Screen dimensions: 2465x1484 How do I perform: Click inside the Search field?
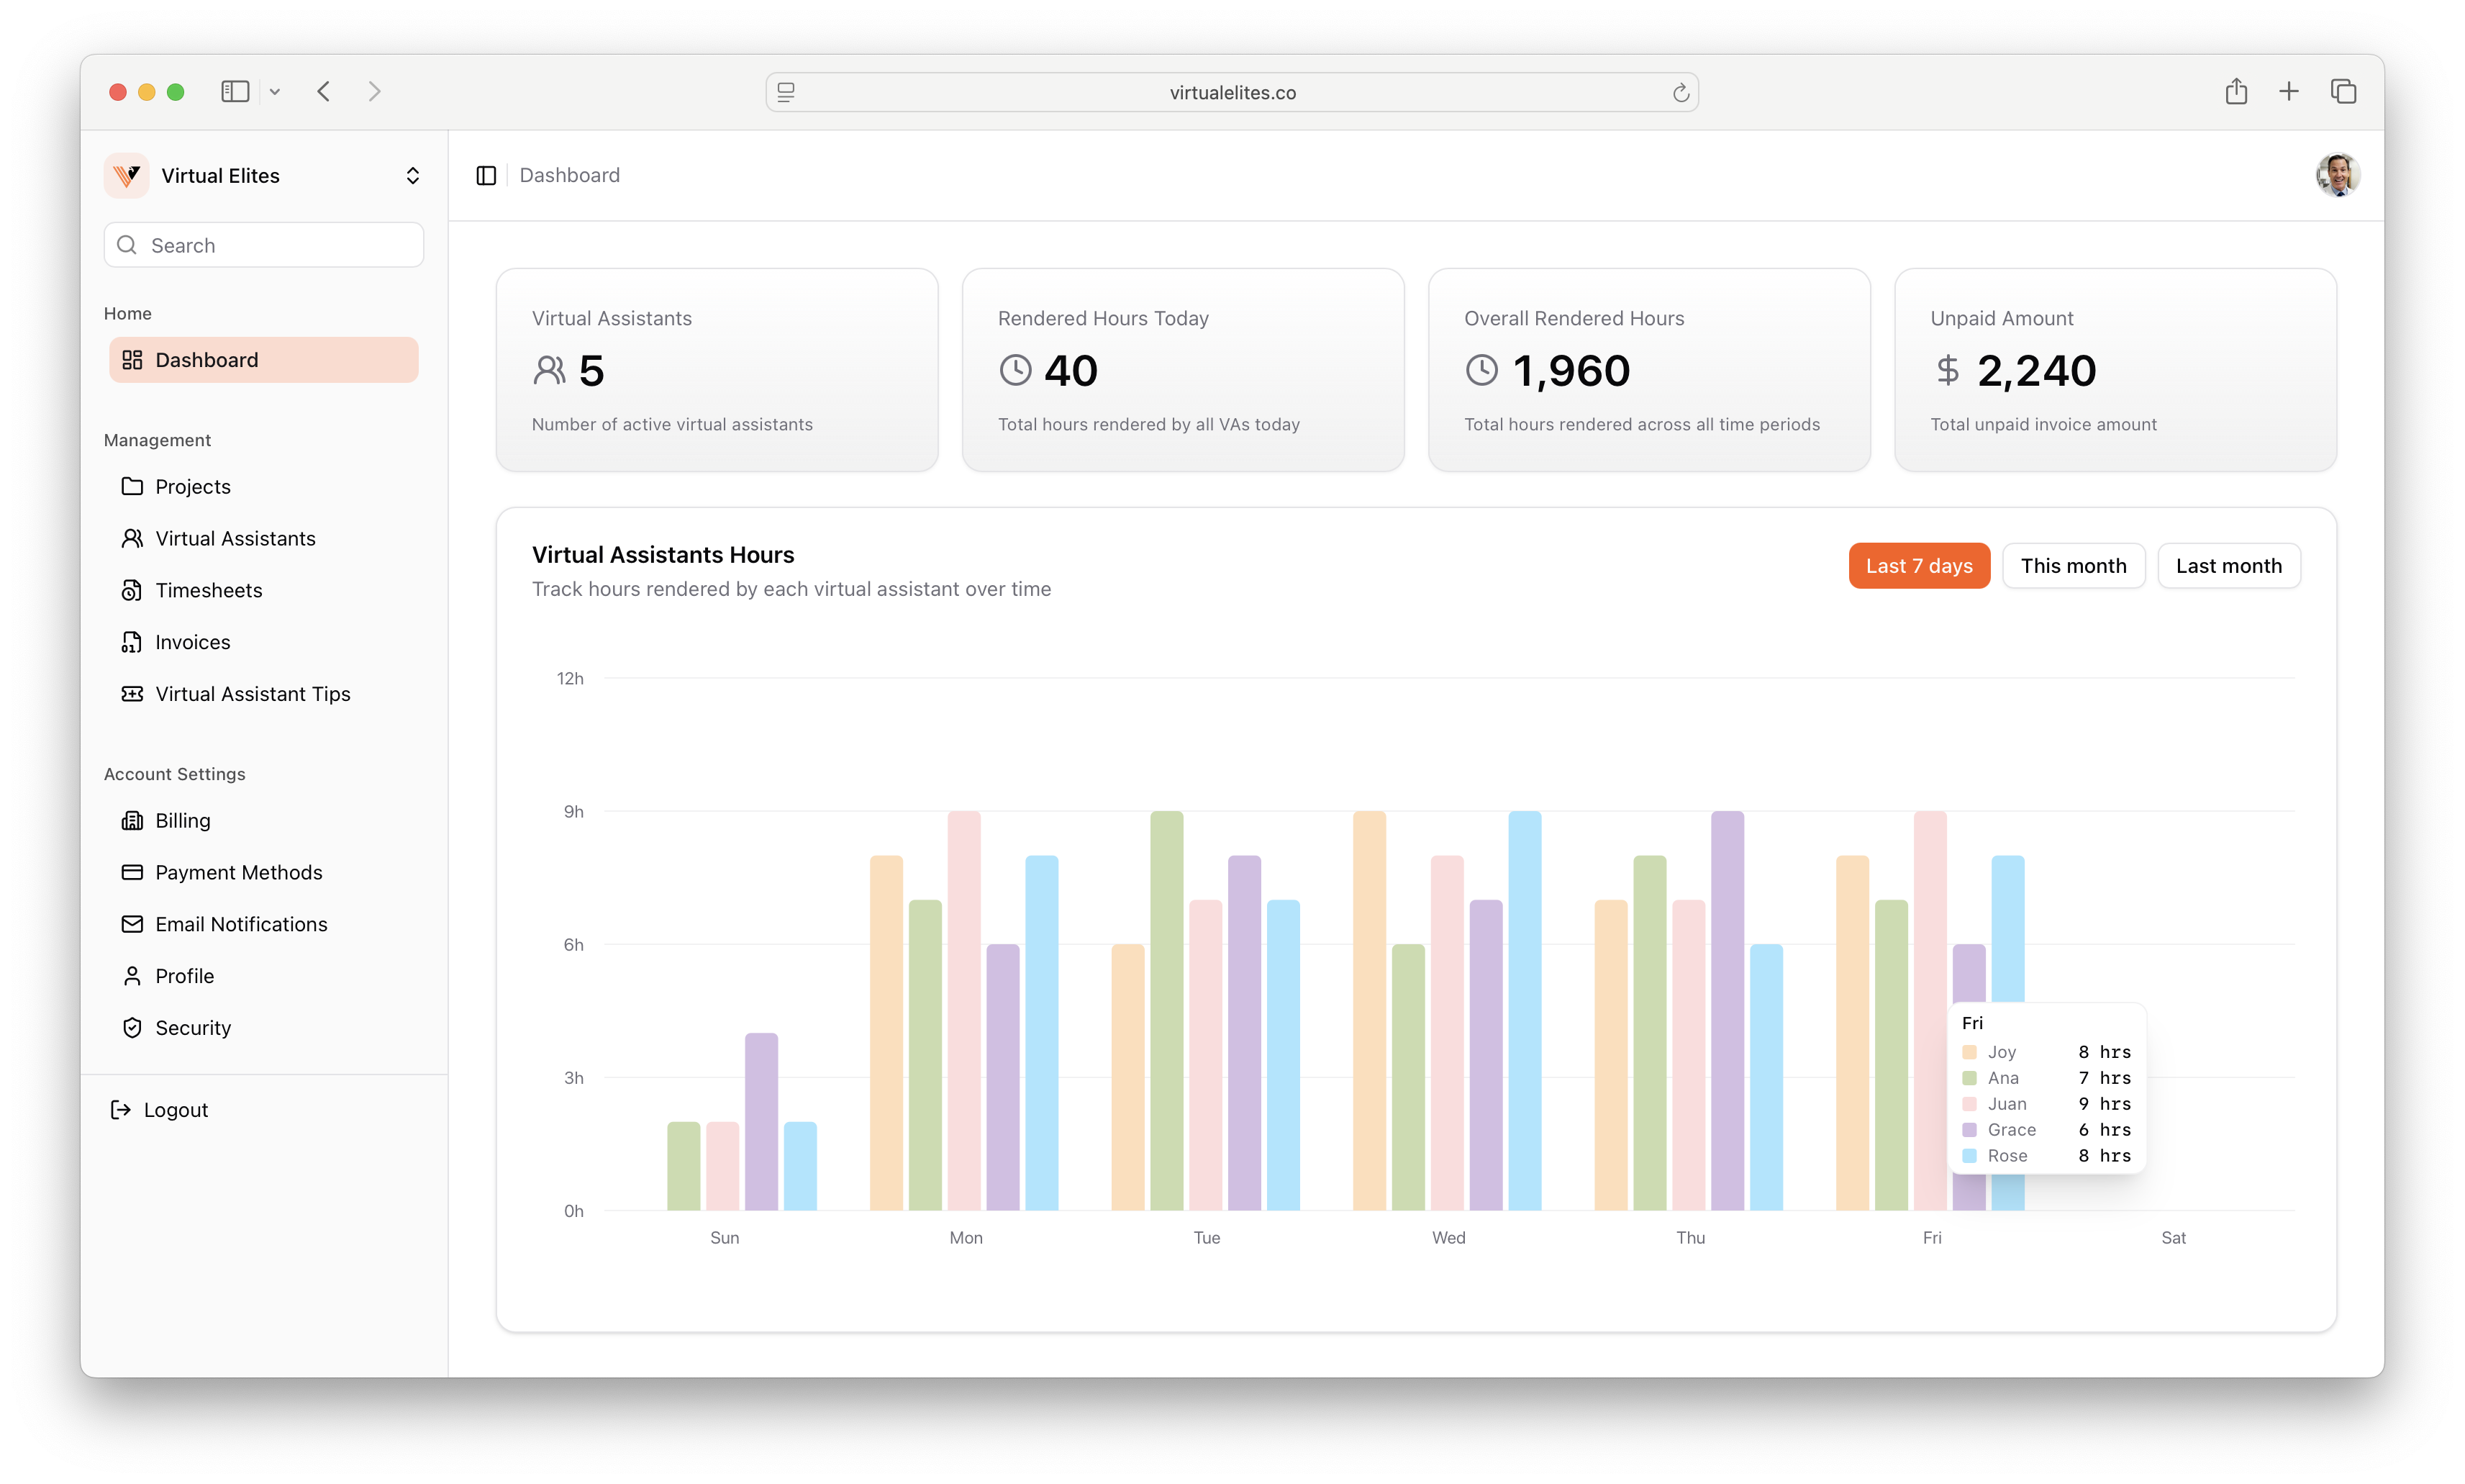(263, 245)
